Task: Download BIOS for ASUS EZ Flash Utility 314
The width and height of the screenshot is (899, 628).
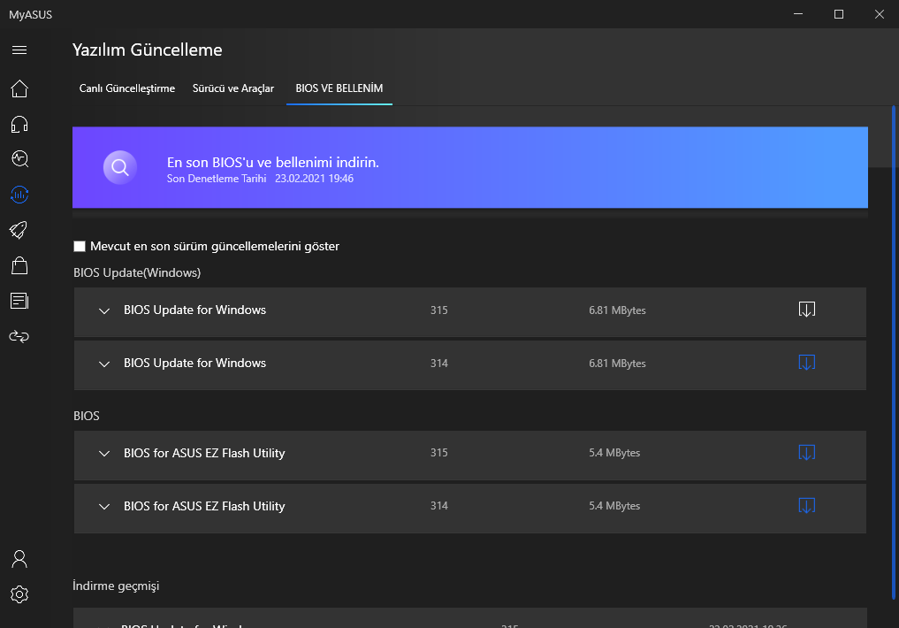Action: pos(806,506)
